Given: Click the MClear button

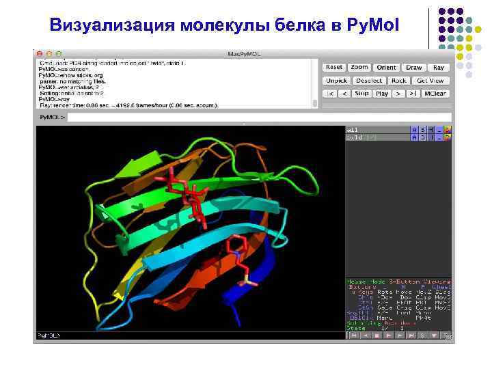Looking at the screenshot, I should pyautogui.click(x=435, y=94).
